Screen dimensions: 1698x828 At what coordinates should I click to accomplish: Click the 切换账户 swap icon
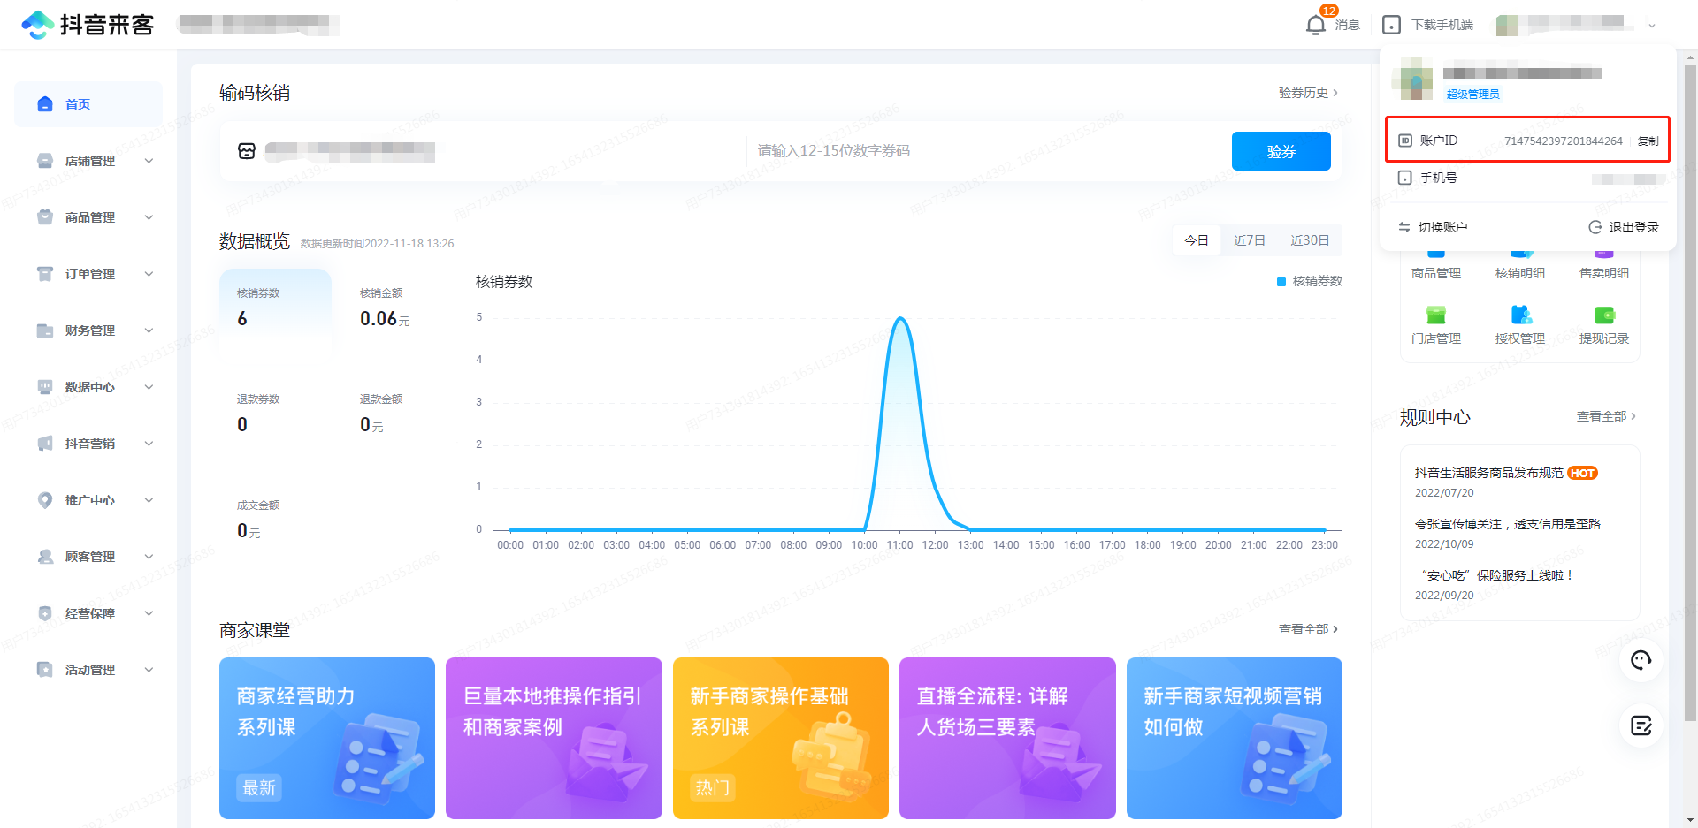point(1404,227)
